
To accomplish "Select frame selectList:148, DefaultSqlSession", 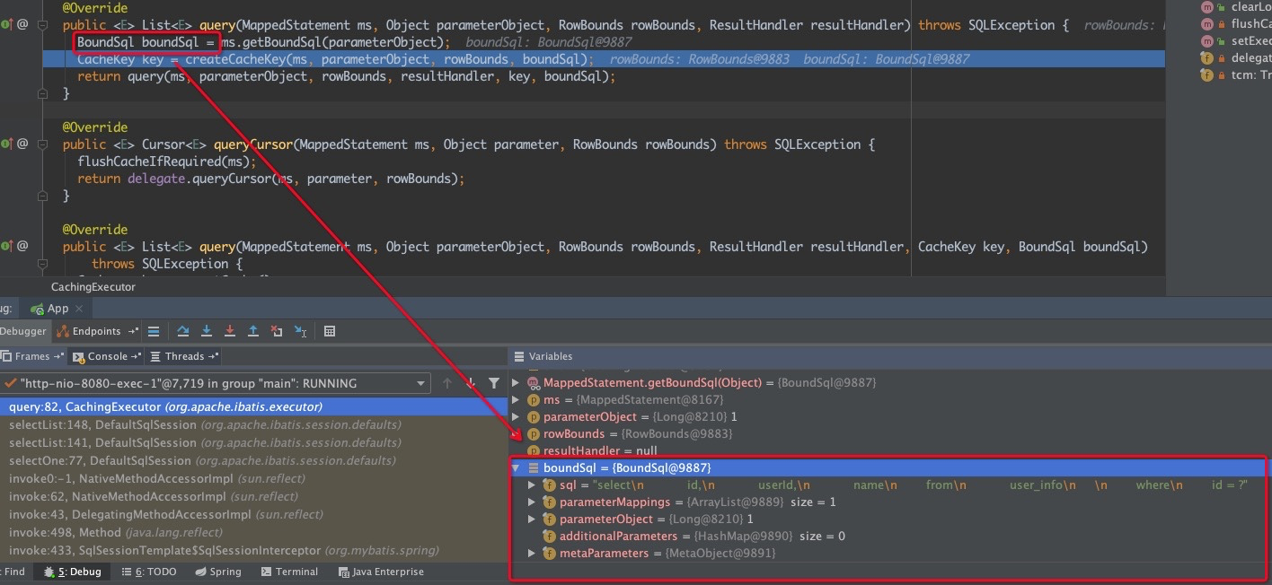I will (253, 424).
